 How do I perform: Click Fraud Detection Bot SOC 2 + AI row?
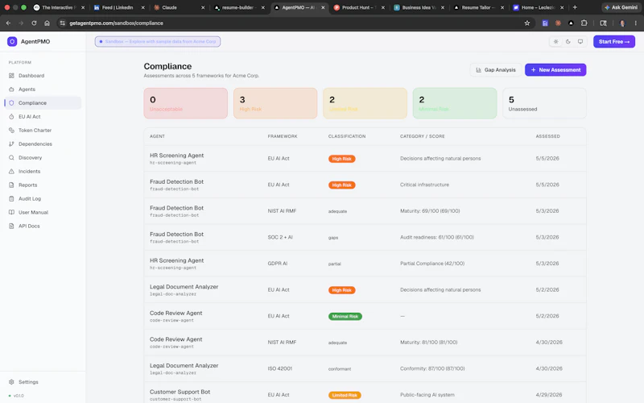point(365,237)
